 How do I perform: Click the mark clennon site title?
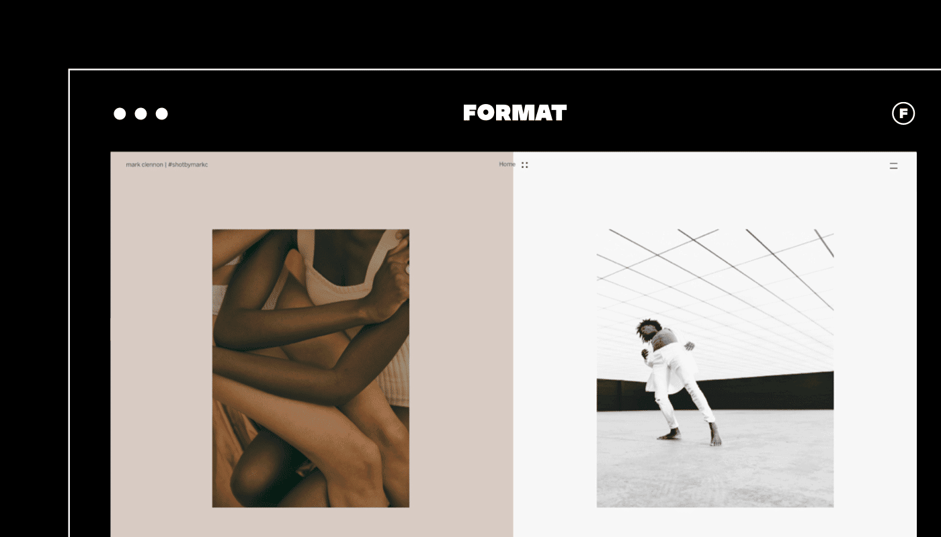pos(145,164)
